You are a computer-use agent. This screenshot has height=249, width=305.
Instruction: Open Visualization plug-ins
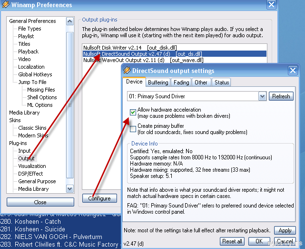32,166
